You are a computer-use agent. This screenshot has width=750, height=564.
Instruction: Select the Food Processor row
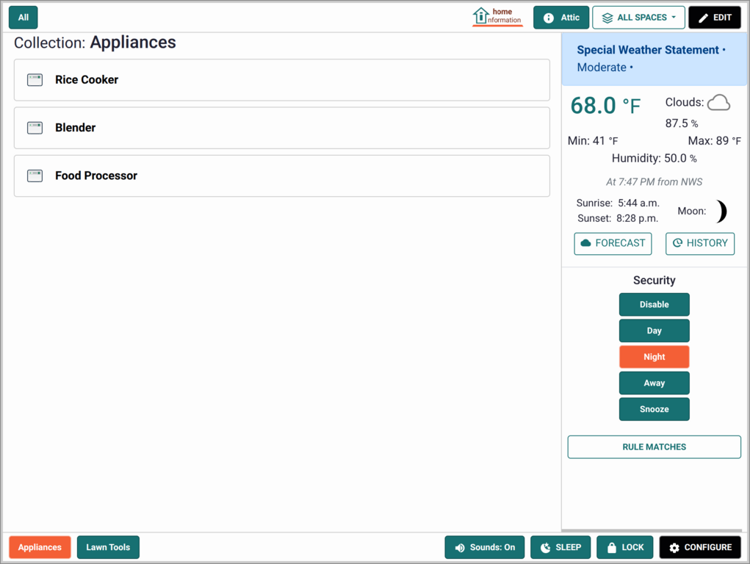tap(282, 176)
